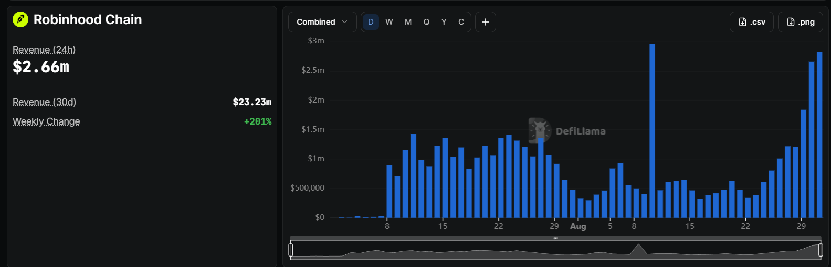Export the chart as .png
The height and width of the screenshot is (267, 831).
click(x=801, y=22)
